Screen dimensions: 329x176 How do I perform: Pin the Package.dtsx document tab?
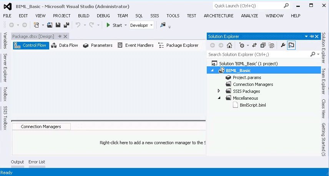click(x=60, y=36)
